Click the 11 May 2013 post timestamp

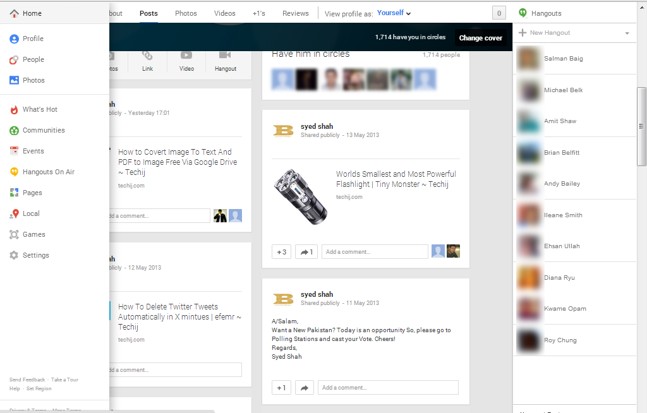pos(362,303)
